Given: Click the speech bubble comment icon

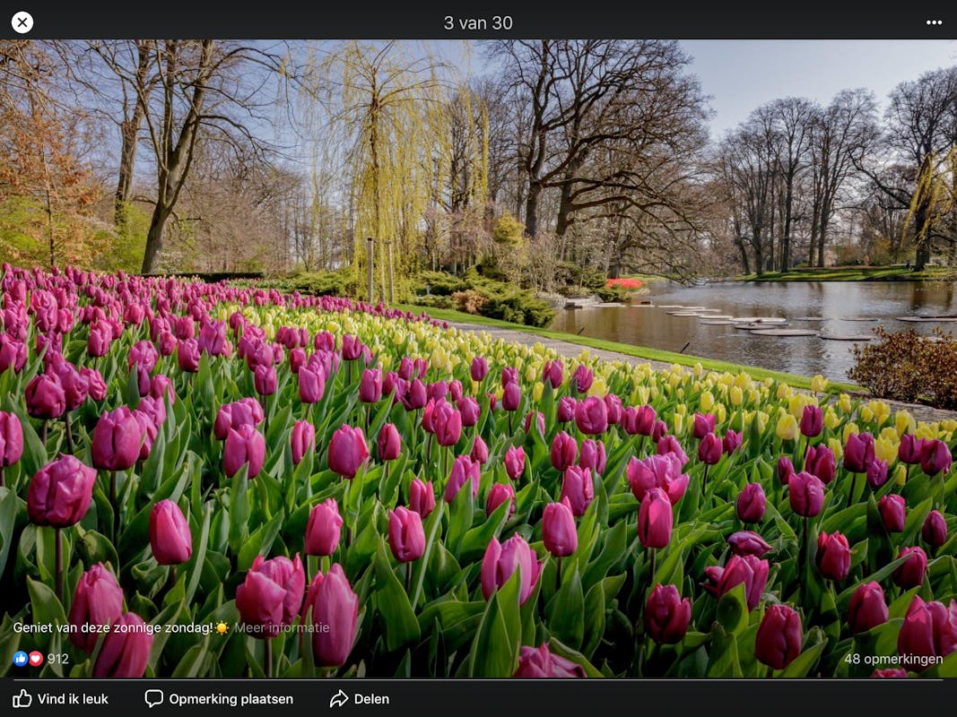Looking at the screenshot, I should pyautogui.click(x=154, y=698).
